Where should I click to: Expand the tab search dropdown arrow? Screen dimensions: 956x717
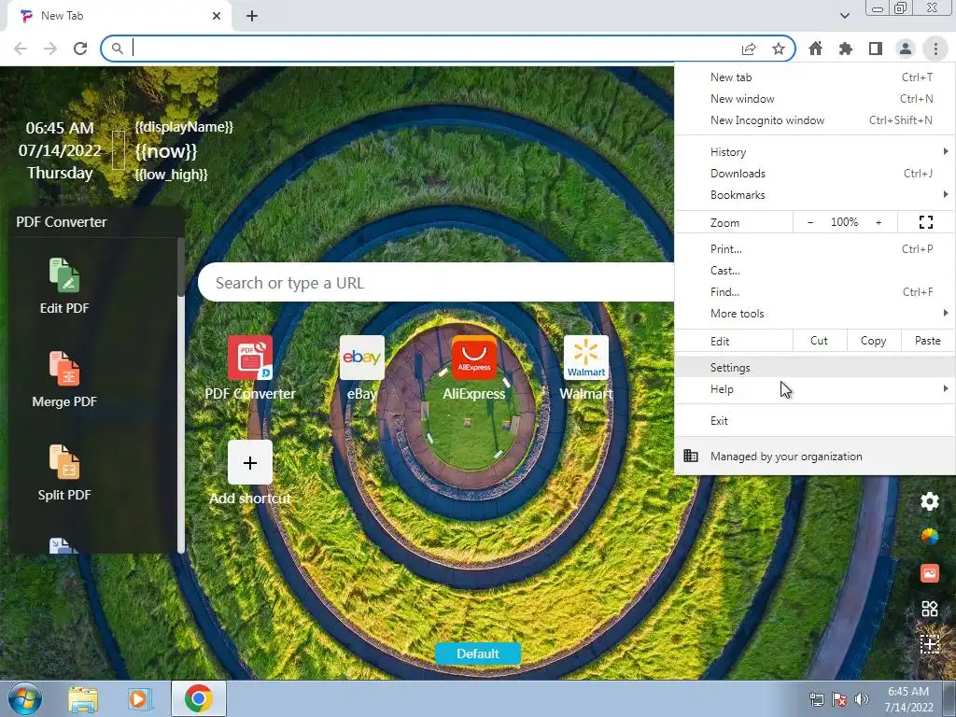(844, 16)
